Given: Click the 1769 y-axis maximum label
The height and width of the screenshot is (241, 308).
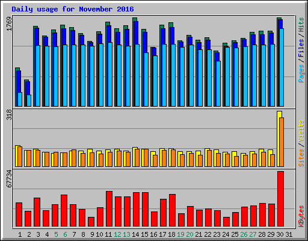Looking at the screenshot, I should click(10, 23).
